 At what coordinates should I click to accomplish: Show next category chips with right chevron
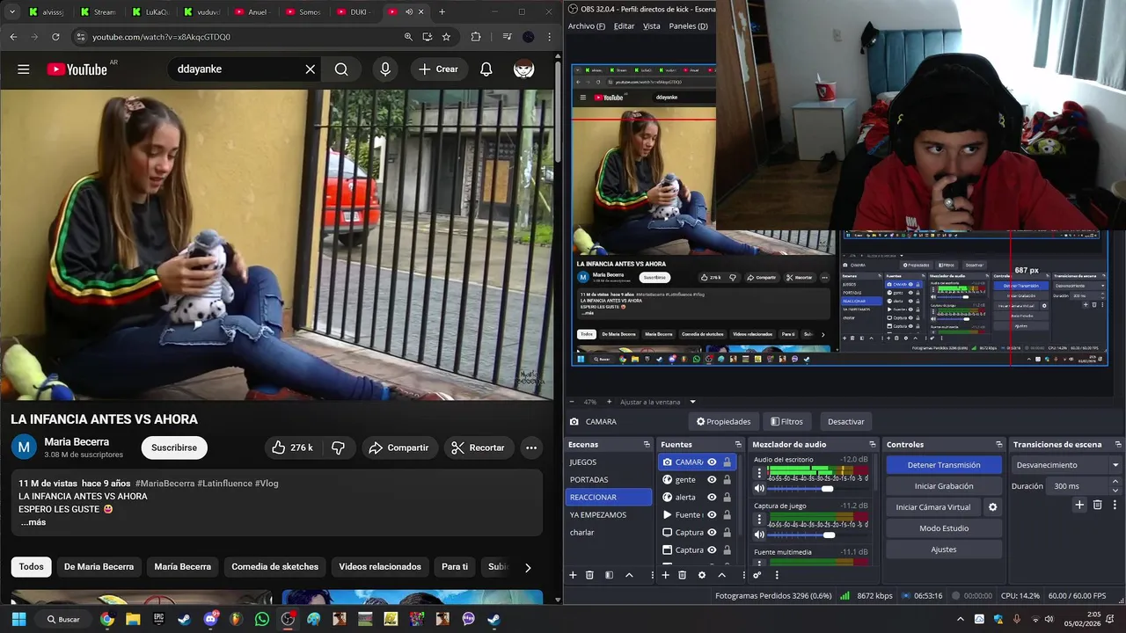coord(528,567)
